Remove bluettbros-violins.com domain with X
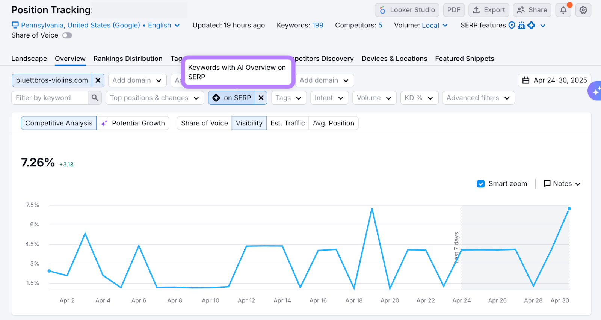The width and height of the screenshot is (601, 320). click(x=98, y=80)
